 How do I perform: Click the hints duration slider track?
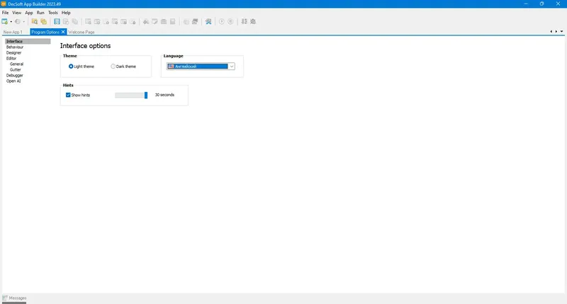click(x=131, y=95)
